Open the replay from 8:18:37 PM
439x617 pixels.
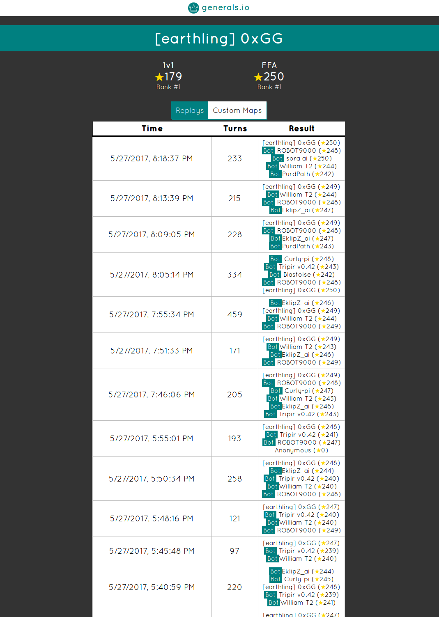point(152,158)
